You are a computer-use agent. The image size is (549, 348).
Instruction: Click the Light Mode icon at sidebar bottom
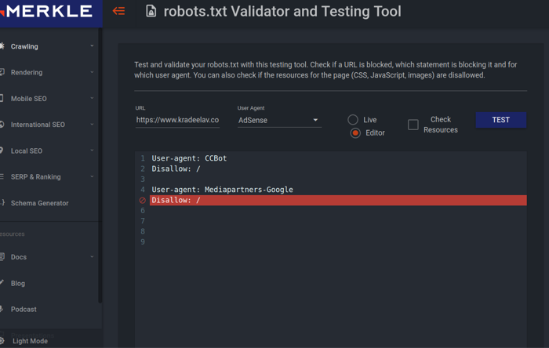2,341
